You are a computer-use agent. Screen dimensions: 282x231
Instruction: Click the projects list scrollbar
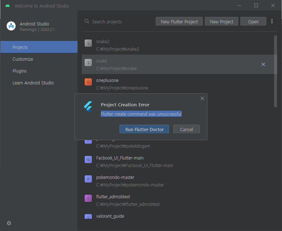coord(276,71)
